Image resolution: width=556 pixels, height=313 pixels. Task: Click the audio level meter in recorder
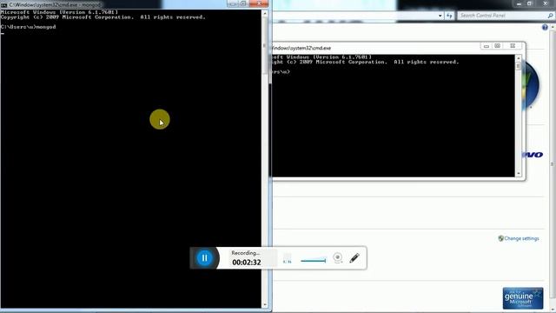pos(288,258)
